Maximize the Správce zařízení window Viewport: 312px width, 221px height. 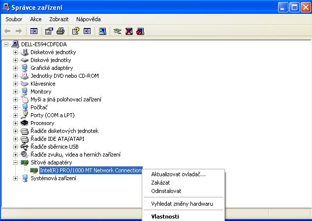click(294, 7)
